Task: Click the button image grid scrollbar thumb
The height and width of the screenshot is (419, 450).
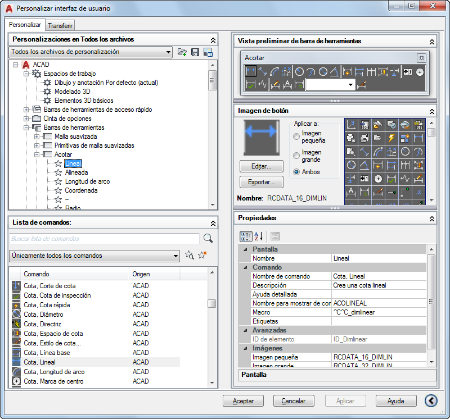Action: pyautogui.click(x=431, y=132)
